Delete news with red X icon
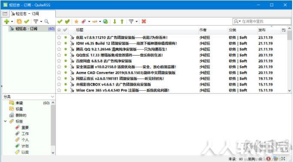The image size is (293, 162). [144, 22]
